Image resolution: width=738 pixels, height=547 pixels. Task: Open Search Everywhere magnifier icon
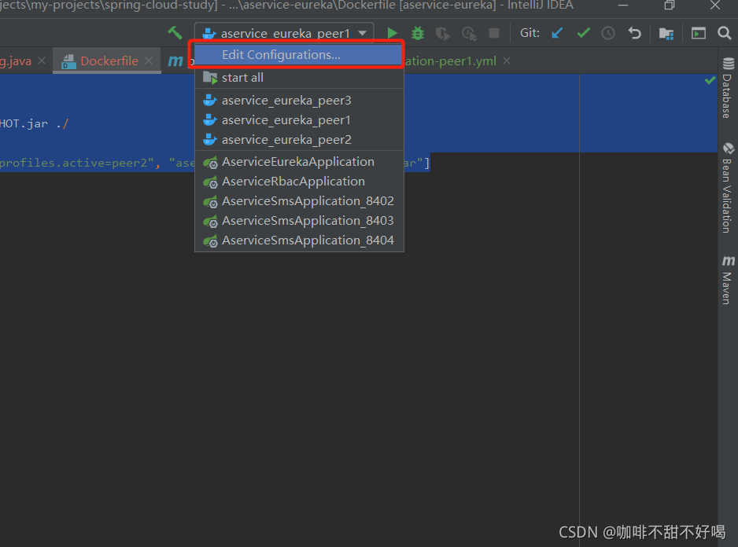pos(724,33)
